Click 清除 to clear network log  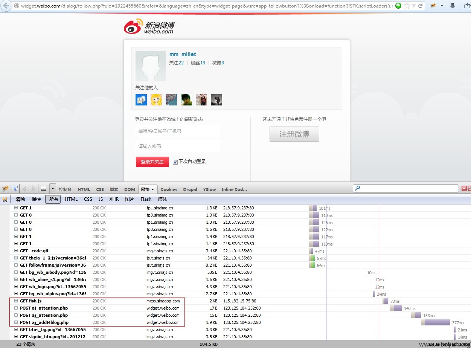click(20, 199)
